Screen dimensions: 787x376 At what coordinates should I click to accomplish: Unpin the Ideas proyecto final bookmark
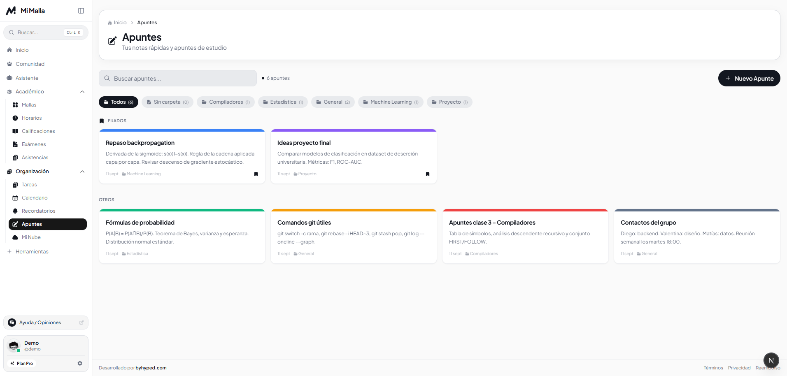[428, 174]
